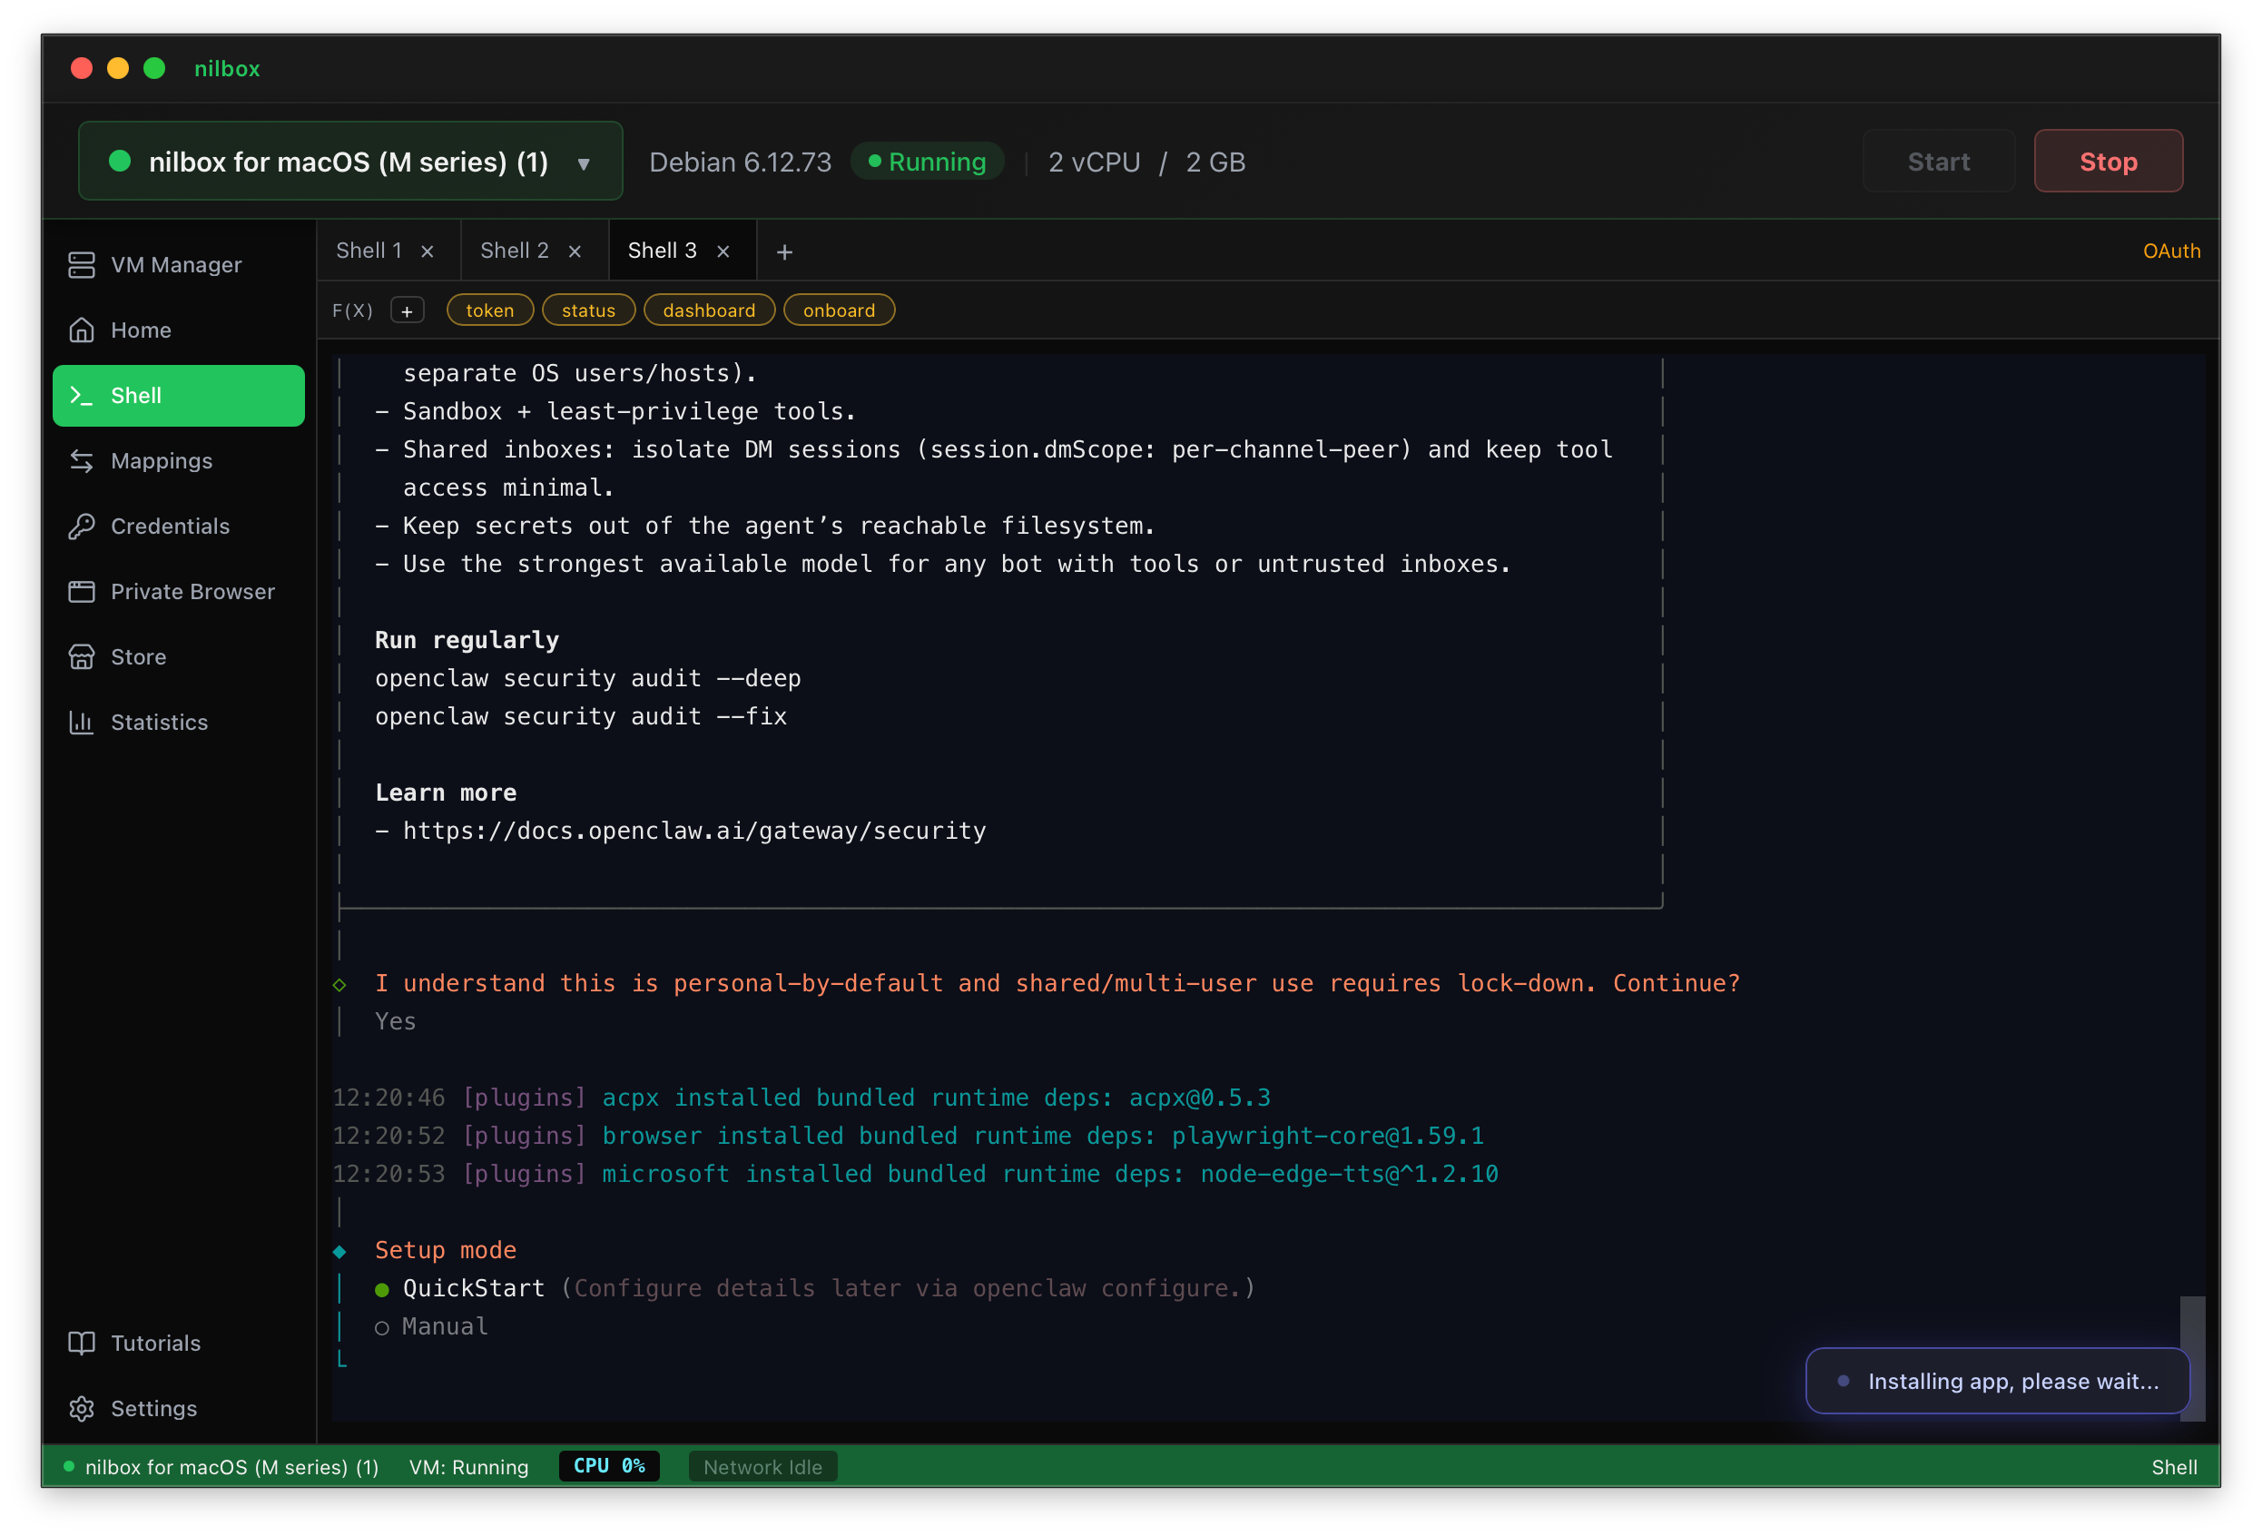View Statistics bar chart icon
The image size is (2262, 1536).
click(x=82, y=723)
